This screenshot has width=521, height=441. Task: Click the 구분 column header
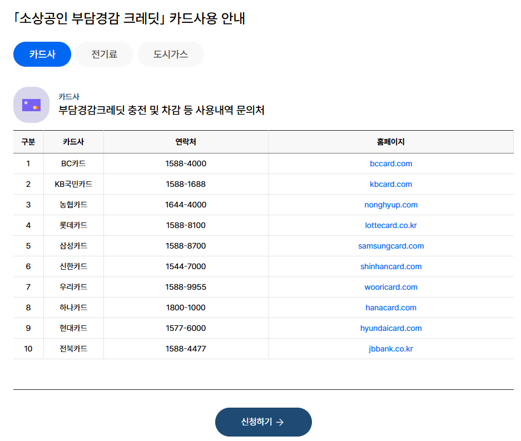(28, 142)
